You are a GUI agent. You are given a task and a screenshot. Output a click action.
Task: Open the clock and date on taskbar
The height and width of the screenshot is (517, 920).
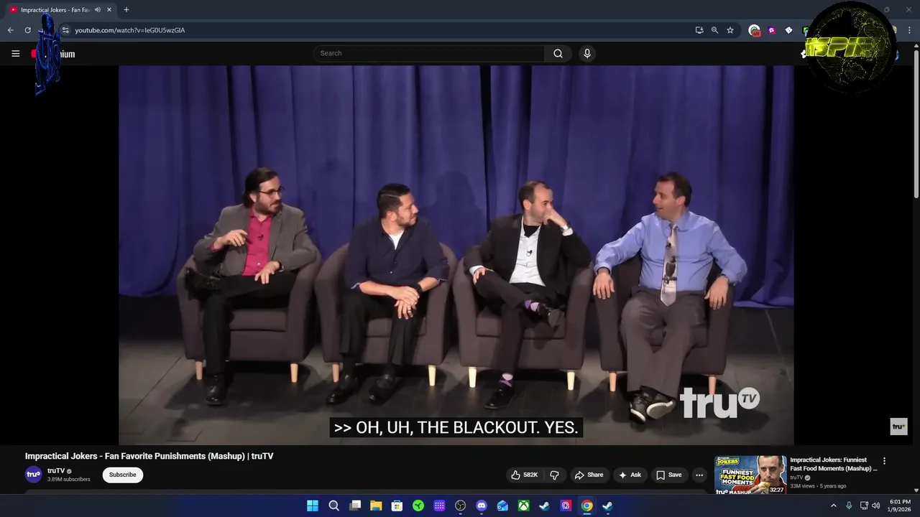(900, 506)
